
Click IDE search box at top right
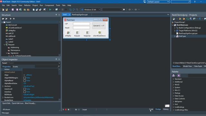pyautogui.click(x=181, y=2)
